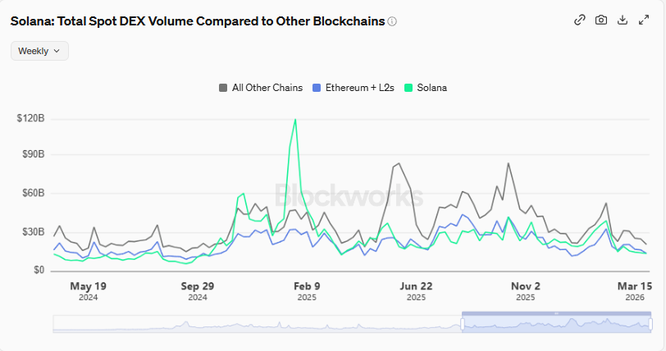Open the Weekly interval dropdown
The height and width of the screenshot is (351, 666).
tap(39, 51)
